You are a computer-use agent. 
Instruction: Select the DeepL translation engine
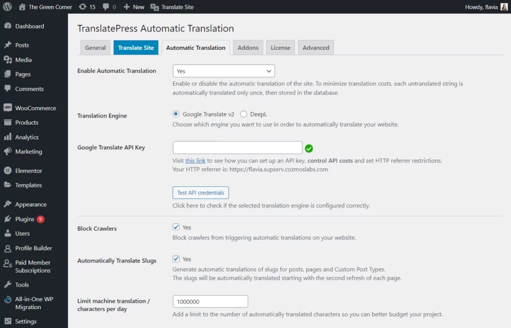click(x=244, y=114)
